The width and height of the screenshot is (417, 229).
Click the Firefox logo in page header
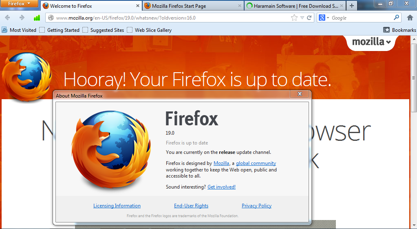[26, 76]
